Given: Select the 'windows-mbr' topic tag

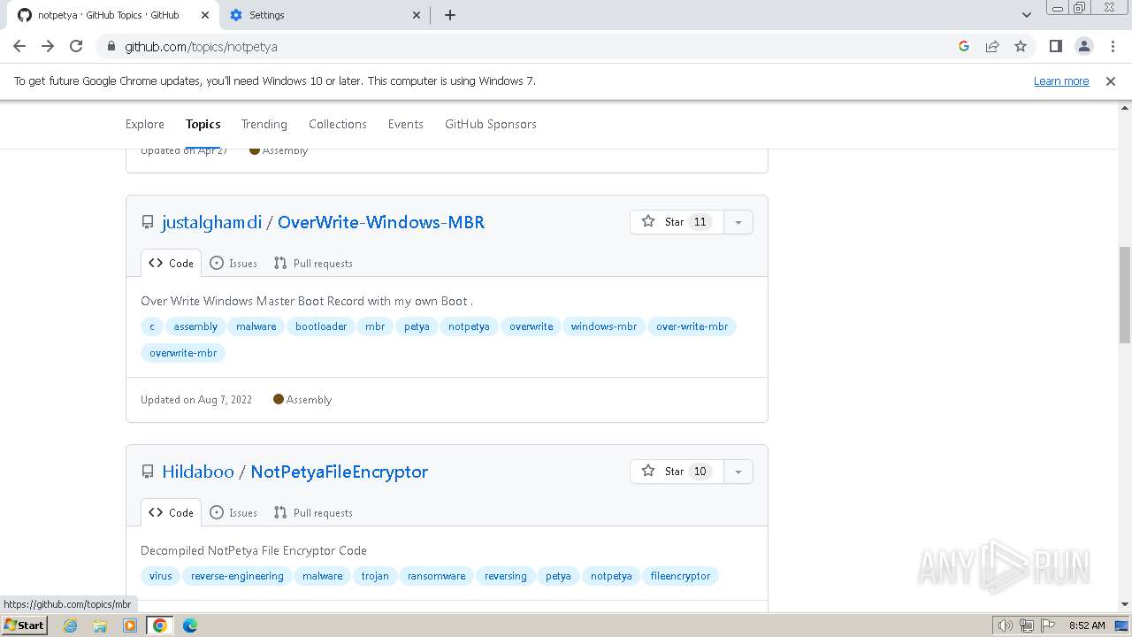Looking at the screenshot, I should click(604, 326).
